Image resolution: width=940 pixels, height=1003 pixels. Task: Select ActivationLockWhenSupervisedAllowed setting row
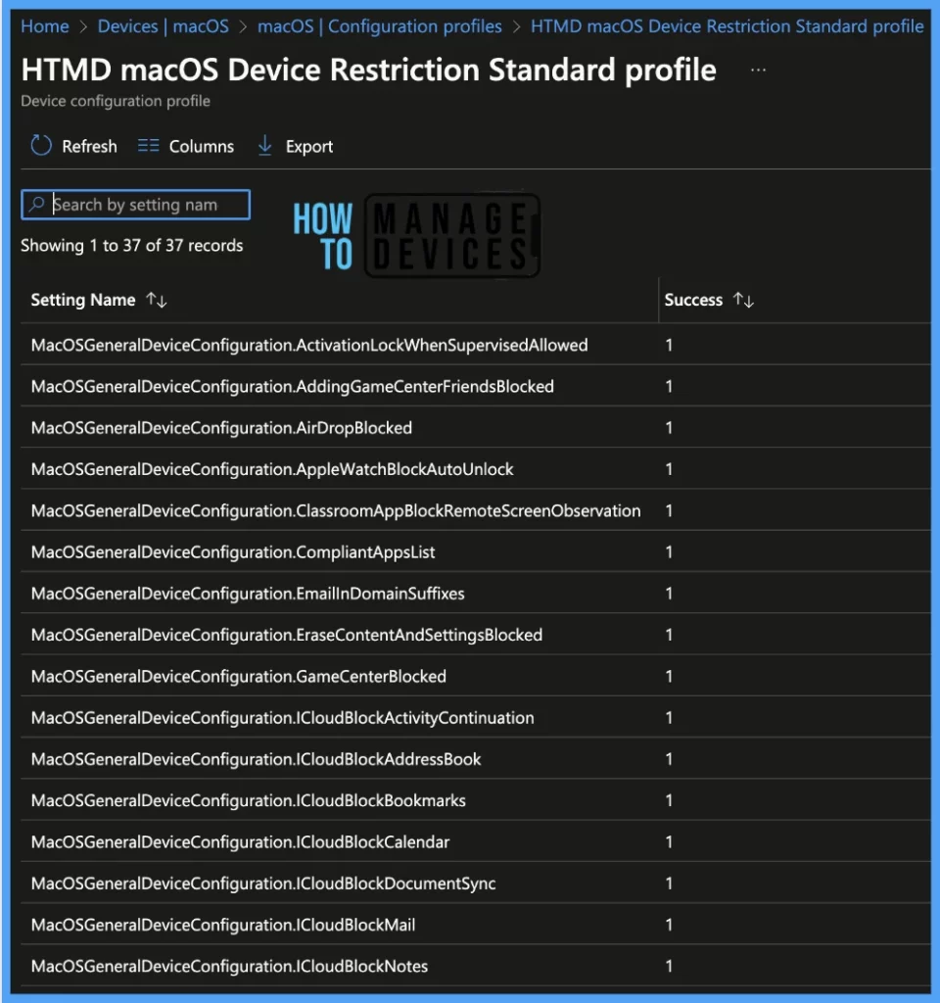click(475, 345)
